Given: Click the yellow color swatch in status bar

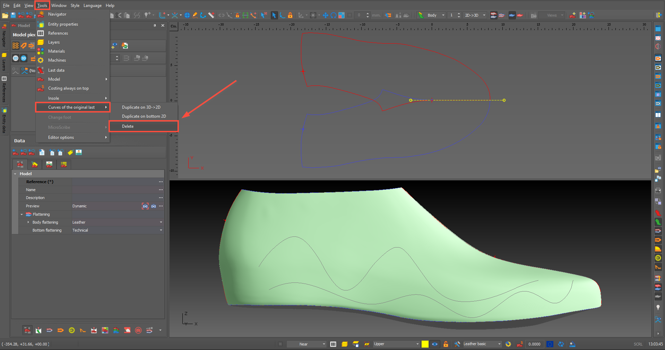Looking at the screenshot, I should pos(425,344).
